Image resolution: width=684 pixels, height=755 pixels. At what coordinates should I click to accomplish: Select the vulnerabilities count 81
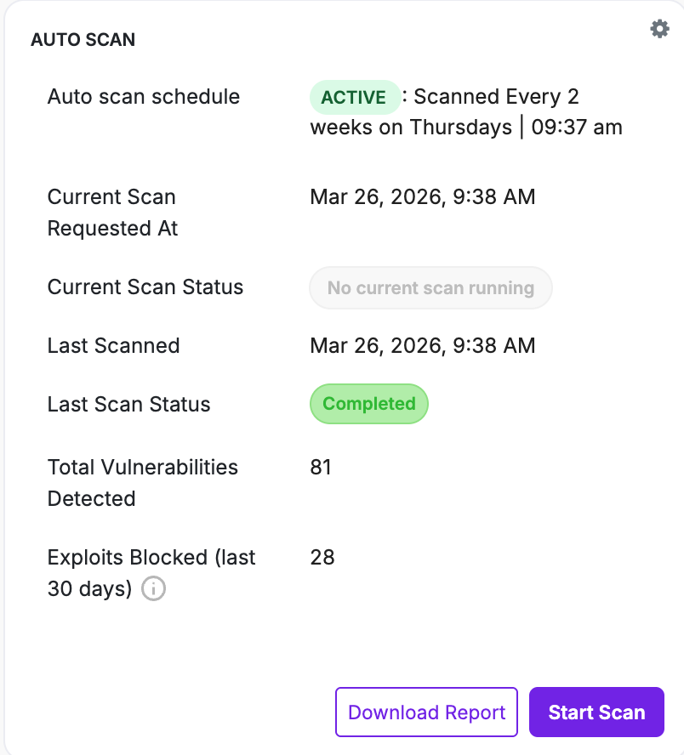point(321,468)
